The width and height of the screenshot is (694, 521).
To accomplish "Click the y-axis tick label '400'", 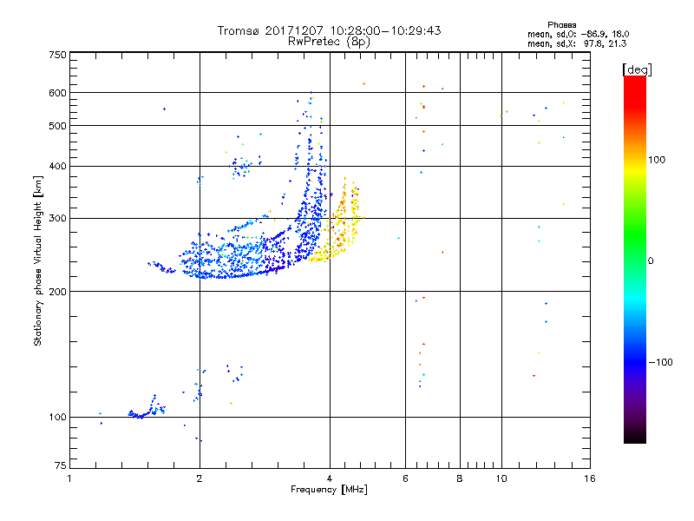I will click(57, 167).
